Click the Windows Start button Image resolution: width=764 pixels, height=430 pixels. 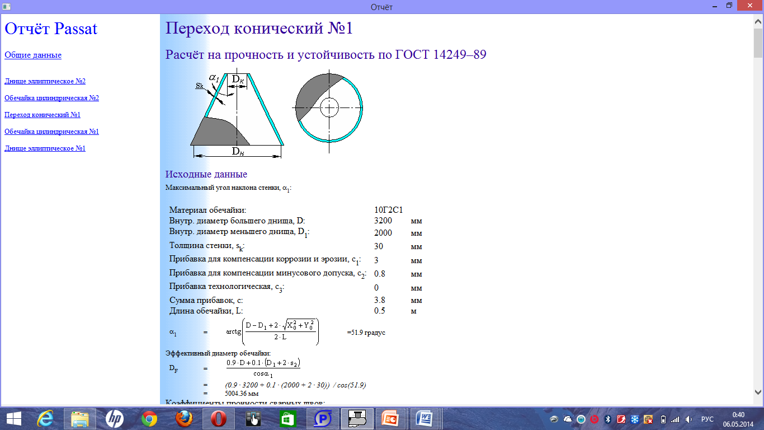[13, 419]
